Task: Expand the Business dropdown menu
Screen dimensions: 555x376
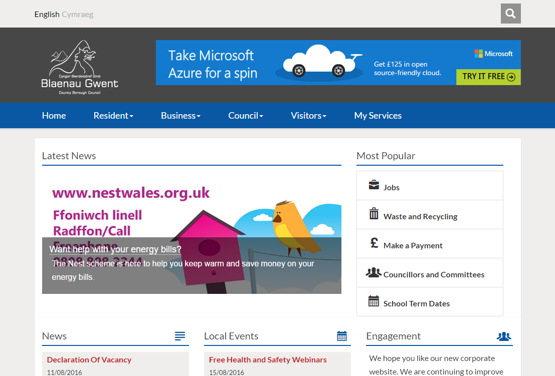Action: coord(180,116)
